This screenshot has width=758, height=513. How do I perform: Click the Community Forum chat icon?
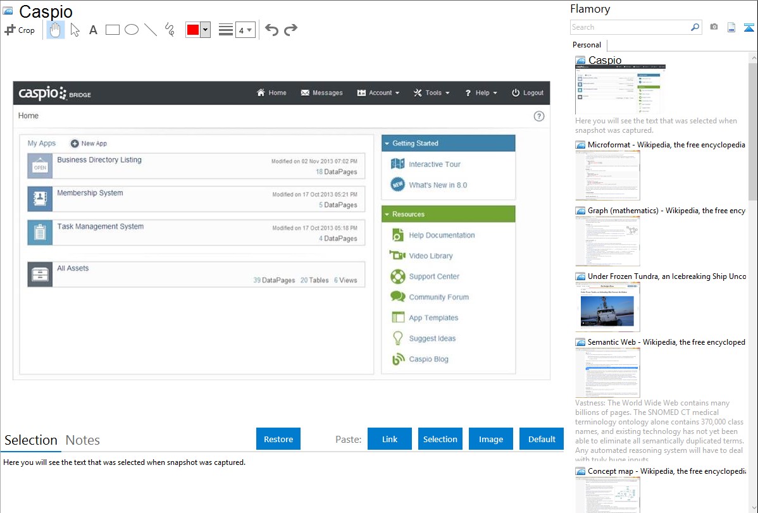(397, 297)
